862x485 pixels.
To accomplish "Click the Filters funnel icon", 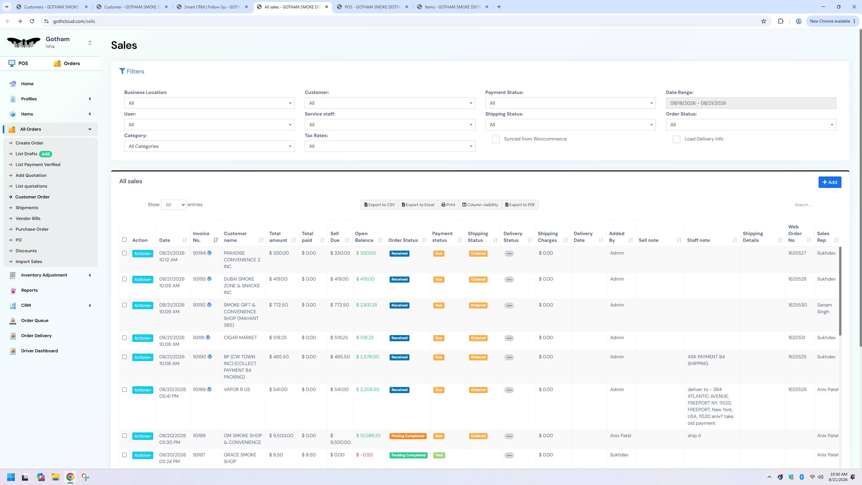I will (x=122, y=71).
